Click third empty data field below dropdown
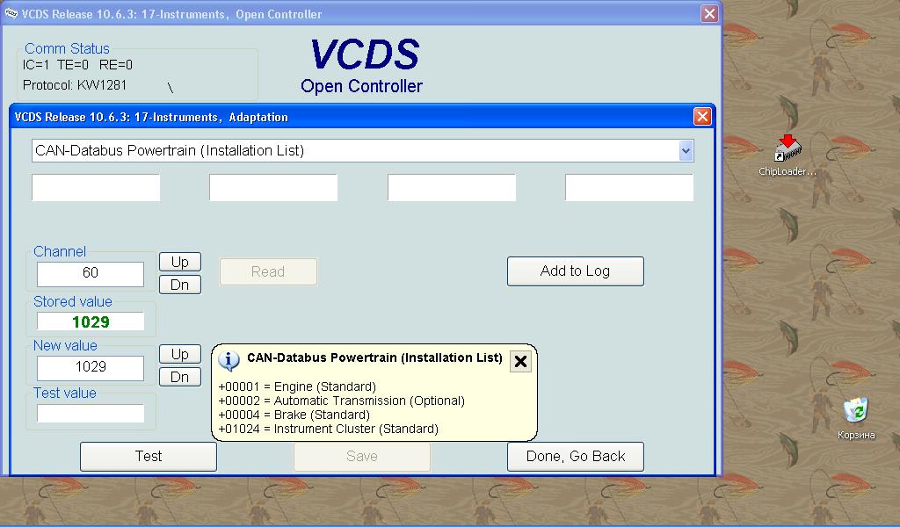900x527 pixels. click(452, 187)
